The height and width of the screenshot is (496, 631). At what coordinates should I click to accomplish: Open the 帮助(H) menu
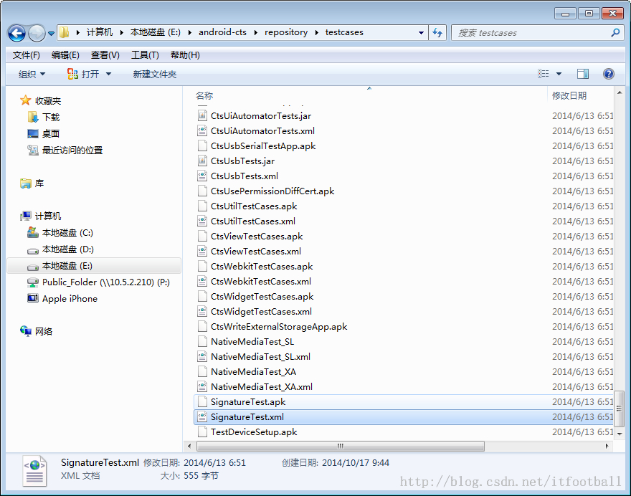point(185,55)
